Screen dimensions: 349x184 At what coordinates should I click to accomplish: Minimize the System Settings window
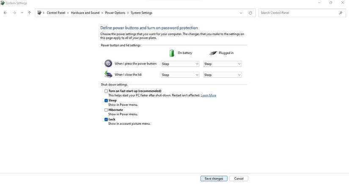point(319,3)
